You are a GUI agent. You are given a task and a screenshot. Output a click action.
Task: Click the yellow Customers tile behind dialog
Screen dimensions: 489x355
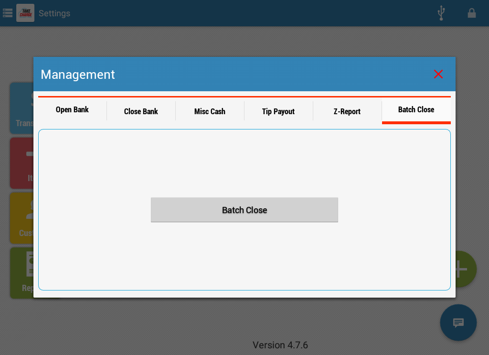point(21,218)
